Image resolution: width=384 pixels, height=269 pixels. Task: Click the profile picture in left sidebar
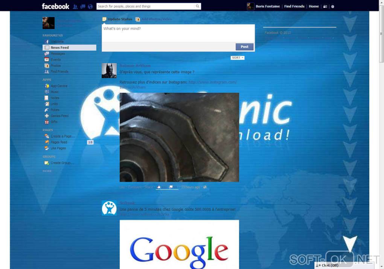(x=49, y=23)
